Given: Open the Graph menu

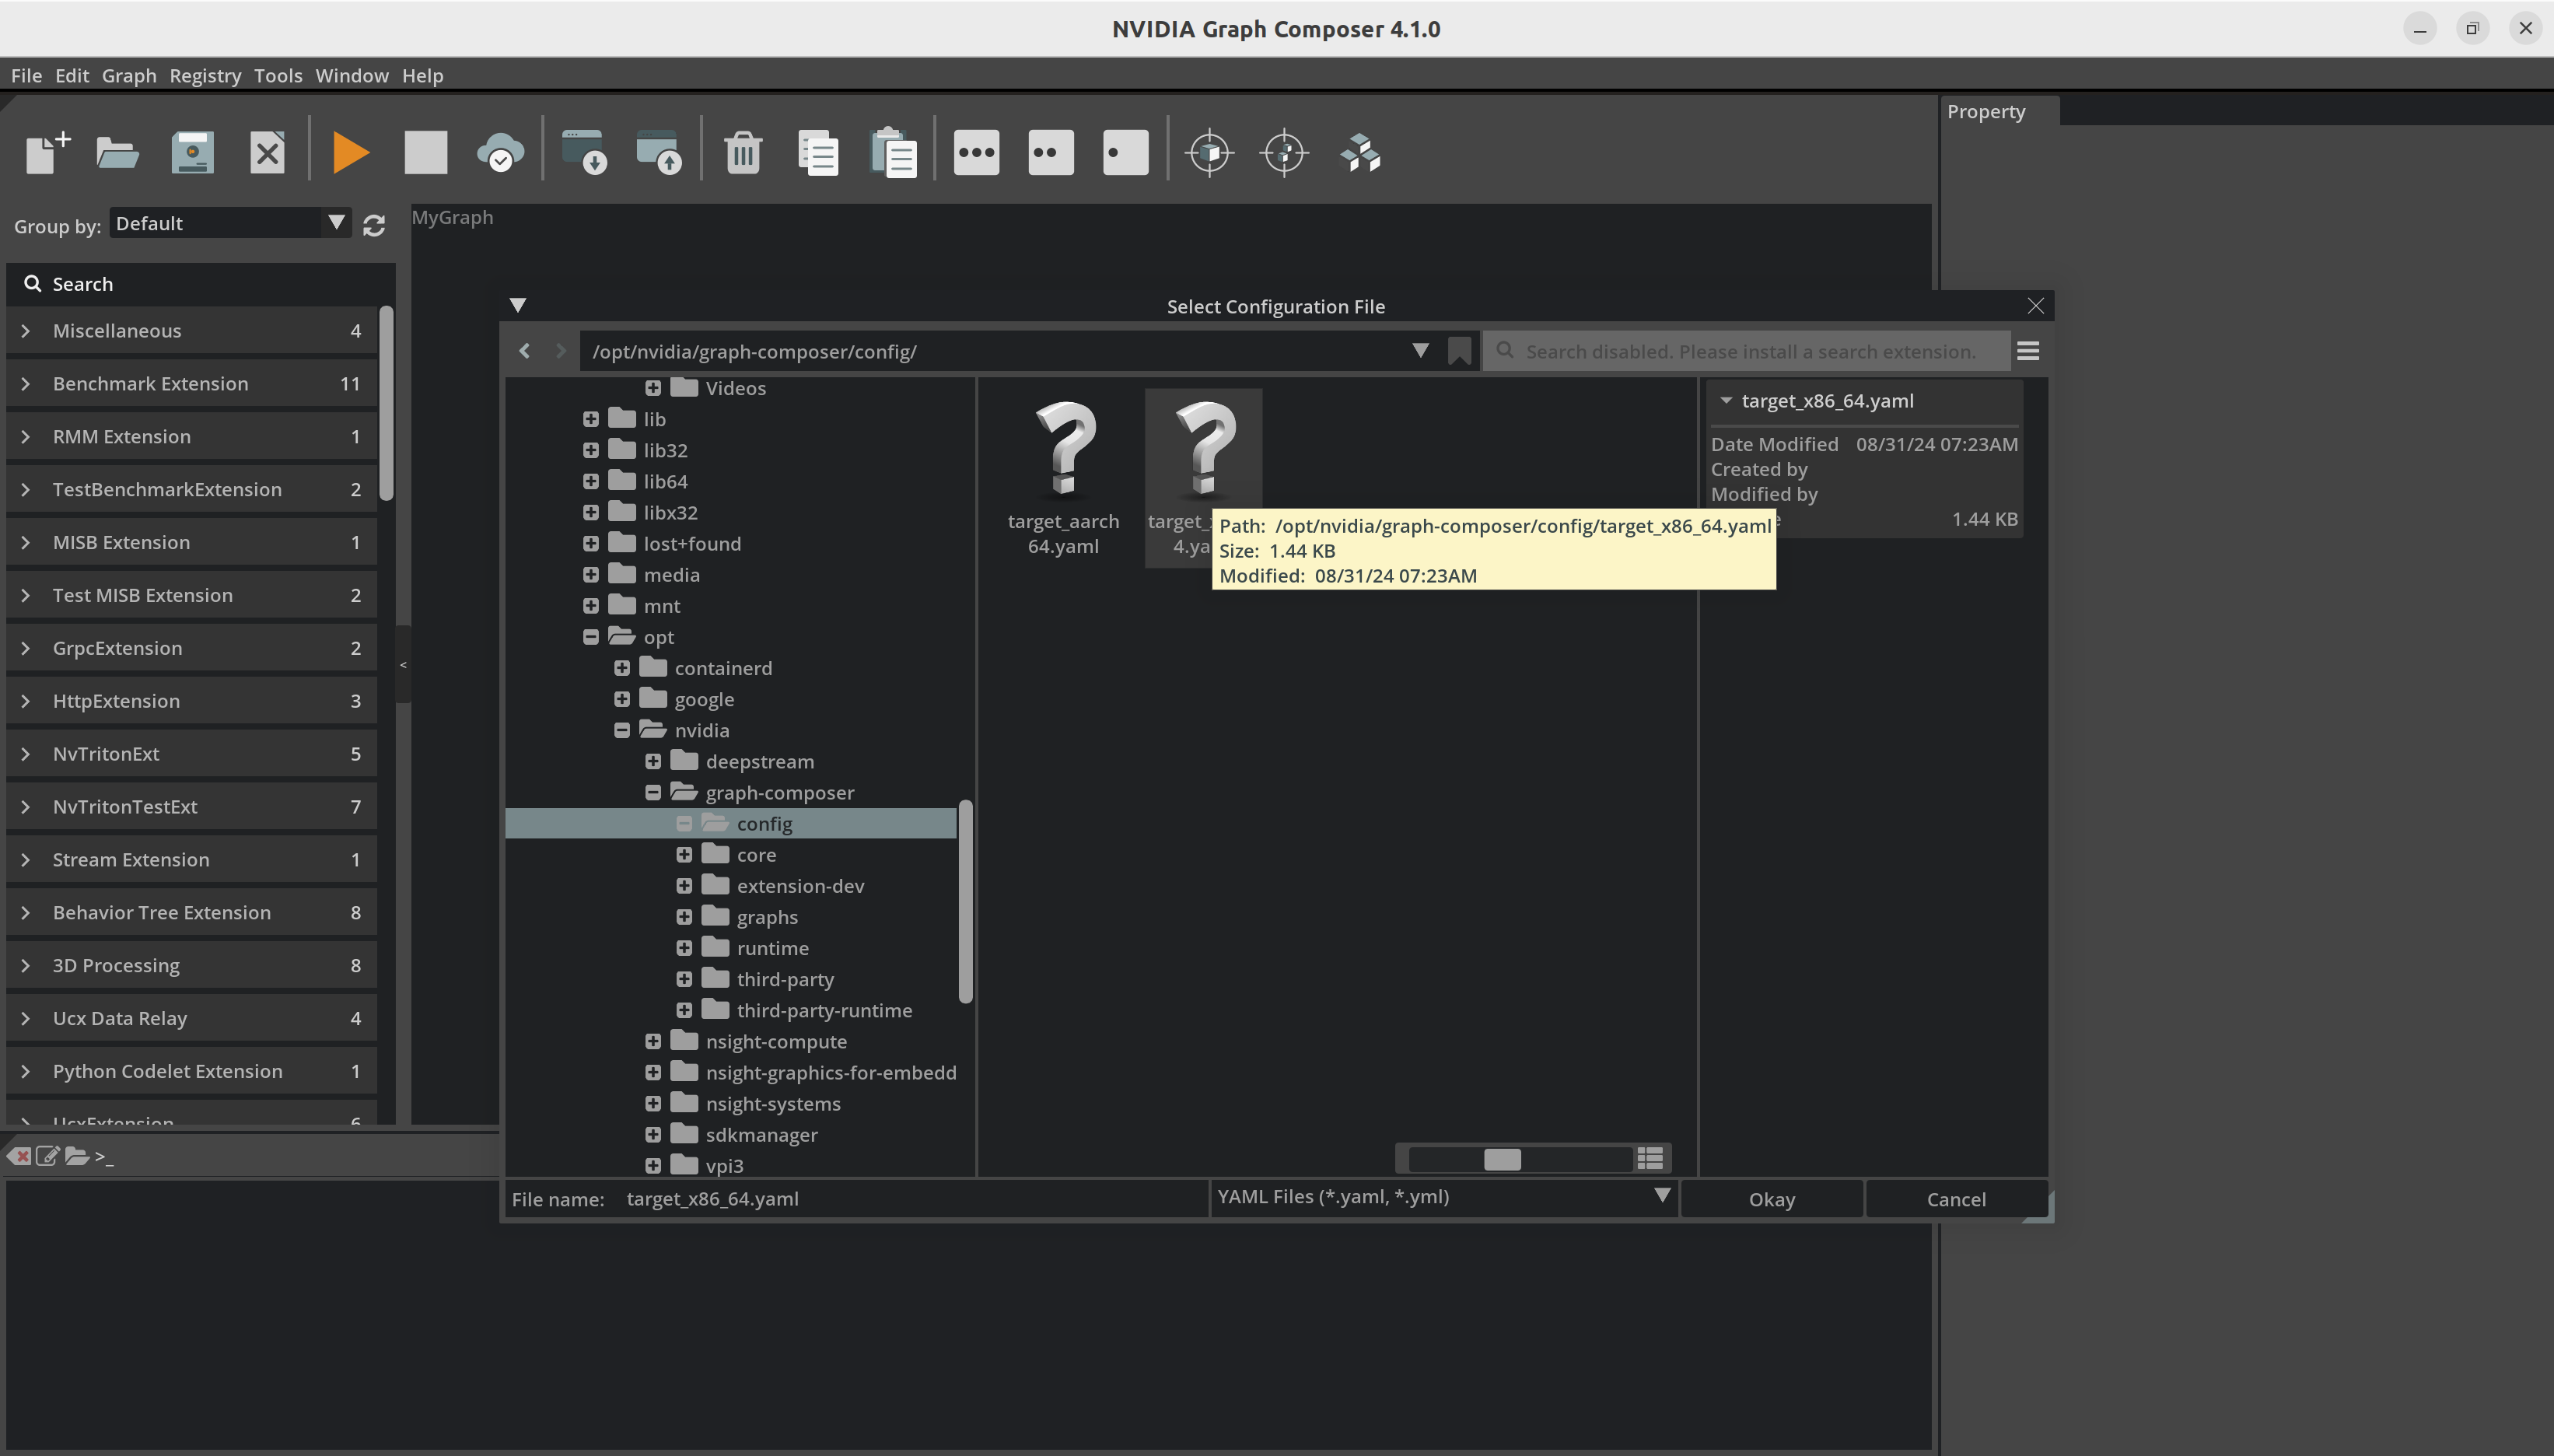Looking at the screenshot, I should pos(129,76).
